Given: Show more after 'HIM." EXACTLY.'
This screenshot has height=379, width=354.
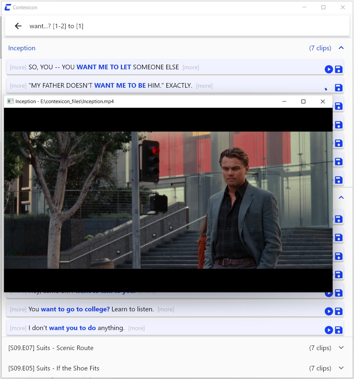Looking at the screenshot, I should point(204,86).
